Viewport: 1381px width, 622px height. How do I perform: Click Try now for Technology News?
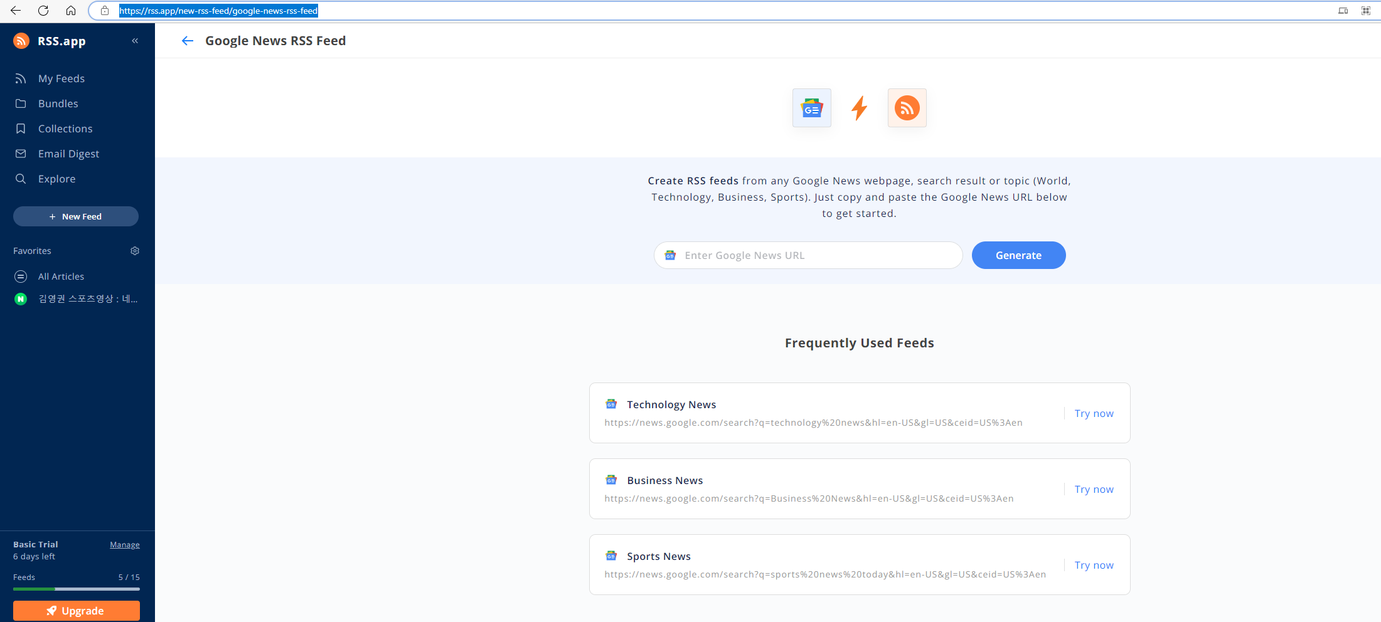click(1094, 413)
